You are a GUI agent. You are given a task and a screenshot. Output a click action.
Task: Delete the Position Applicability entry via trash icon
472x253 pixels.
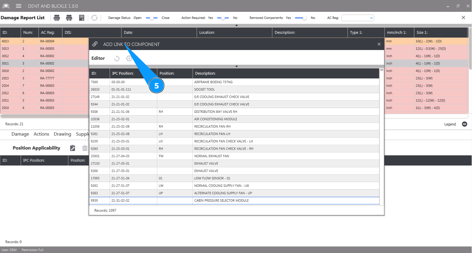click(x=85, y=148)
